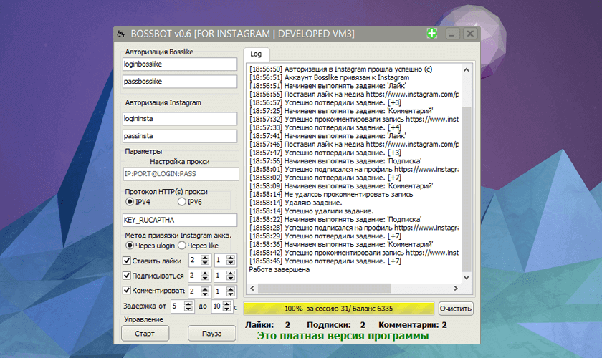This screenshot has height=358, width=602.
Task: Click the log horizontal scrollbar thumb
Action: click(325, 288)
